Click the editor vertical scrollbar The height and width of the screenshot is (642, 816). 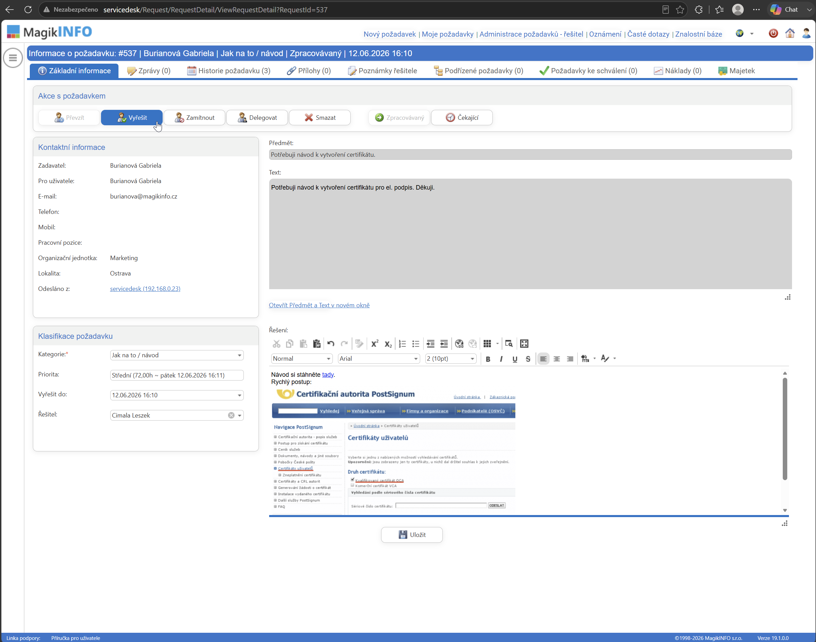pos(785,428)
